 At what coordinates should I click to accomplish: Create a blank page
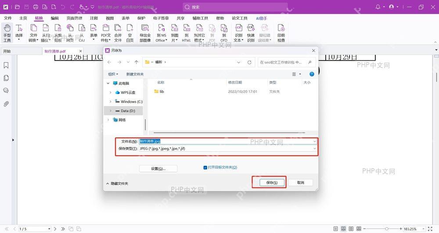click(x=130, y=33)
